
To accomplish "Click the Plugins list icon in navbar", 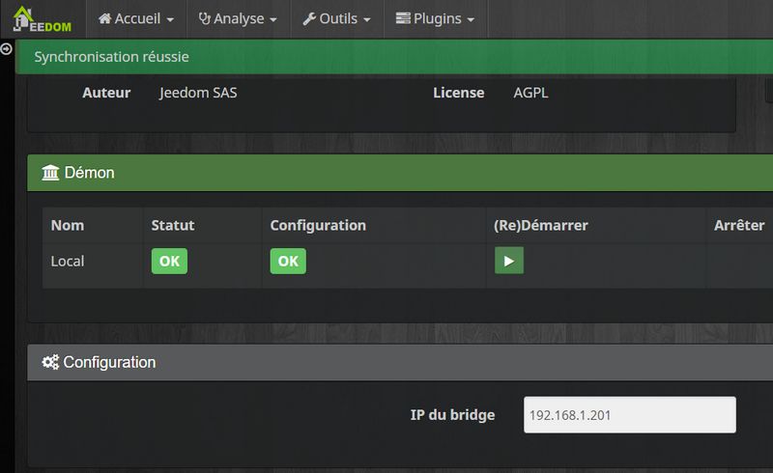I will coord(403,19).
